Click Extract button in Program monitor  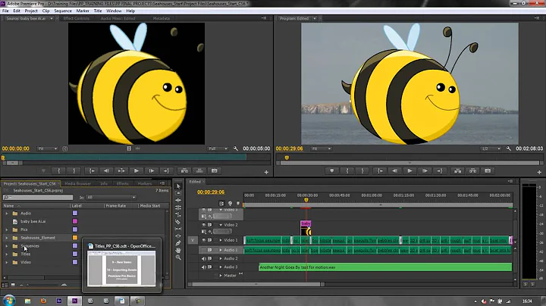click(472, 170)
